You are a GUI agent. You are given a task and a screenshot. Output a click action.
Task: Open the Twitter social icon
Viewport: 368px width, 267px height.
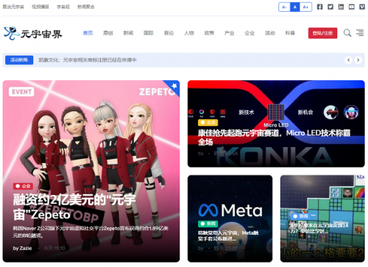(x=330, y=7)
